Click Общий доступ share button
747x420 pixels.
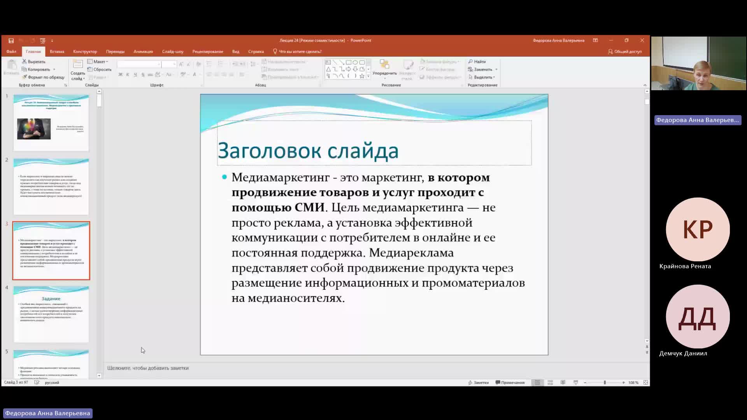coord(625,51)
